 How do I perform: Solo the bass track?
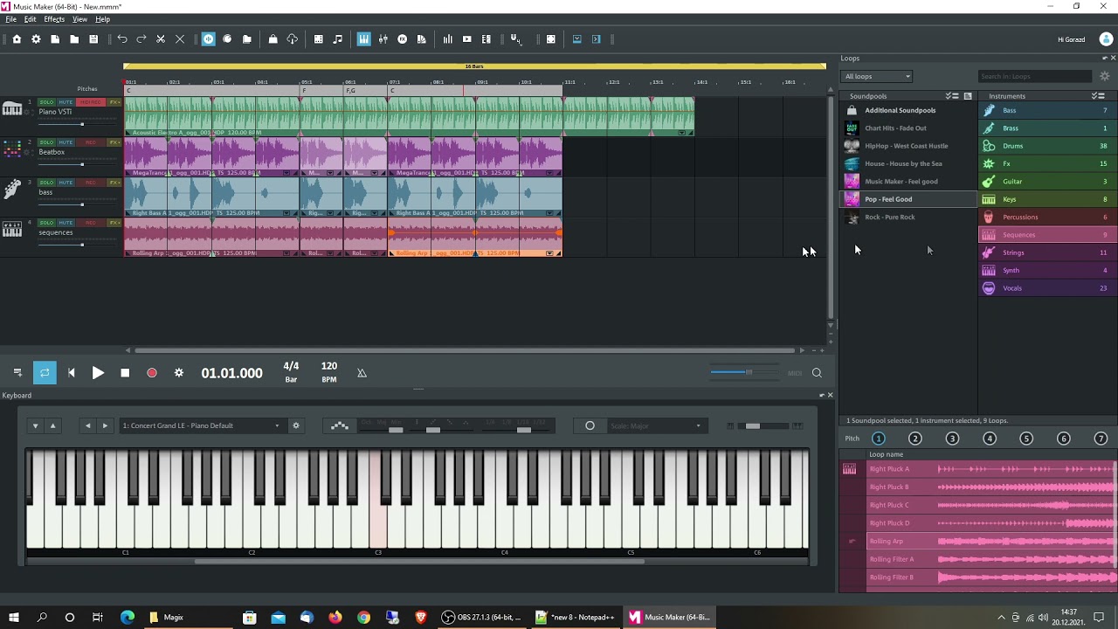point(46,183)
